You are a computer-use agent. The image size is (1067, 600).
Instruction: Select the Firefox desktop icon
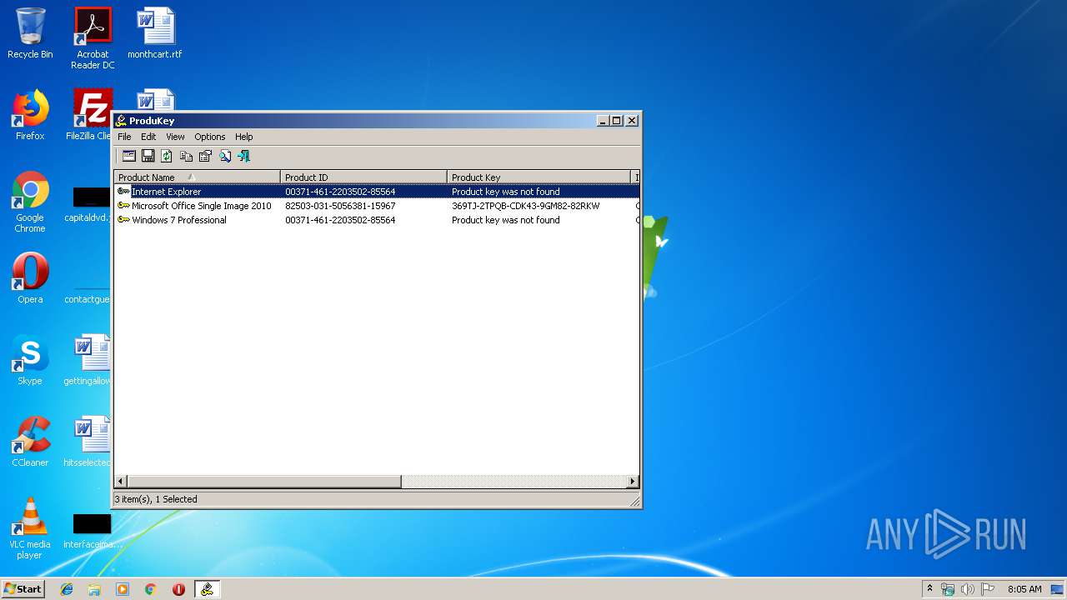point(30,115)
